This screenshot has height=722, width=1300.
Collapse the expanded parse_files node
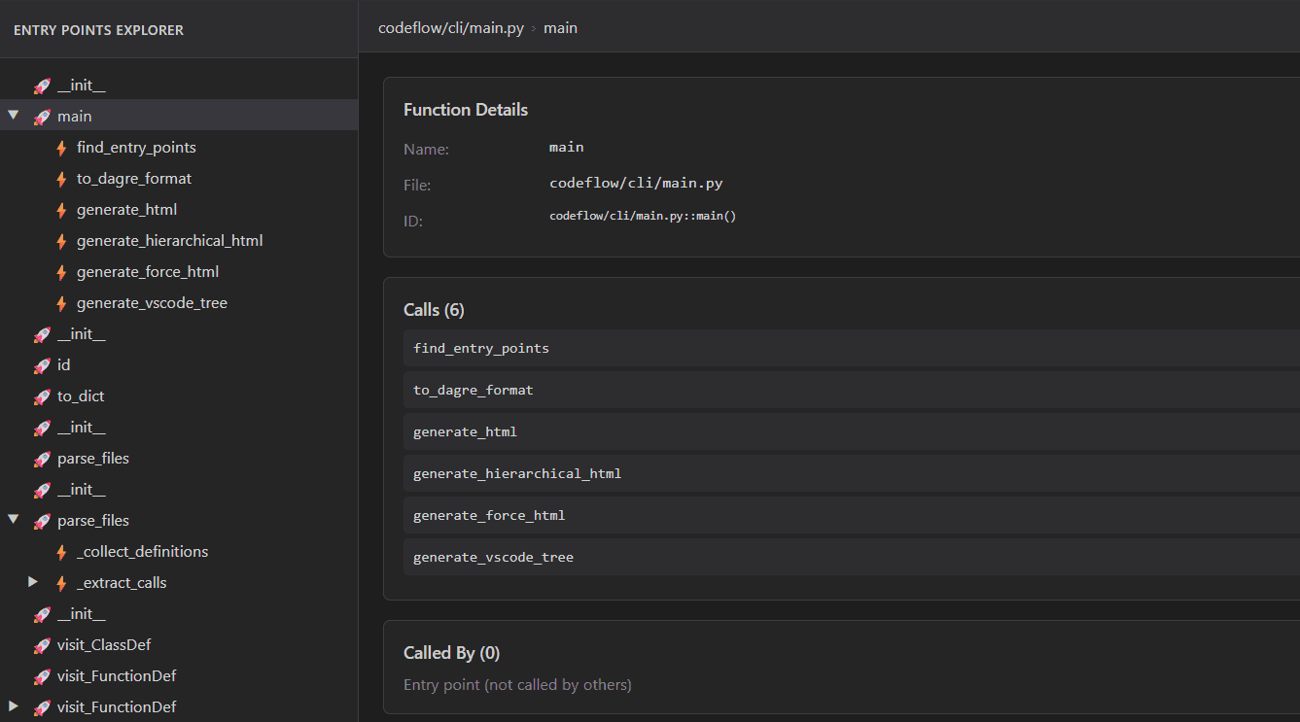tap(14, 520)
